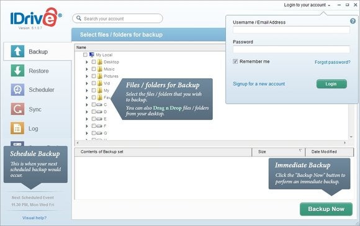Click the E drive icon
The image size is (360, 226).
click(x=99, y=119)
